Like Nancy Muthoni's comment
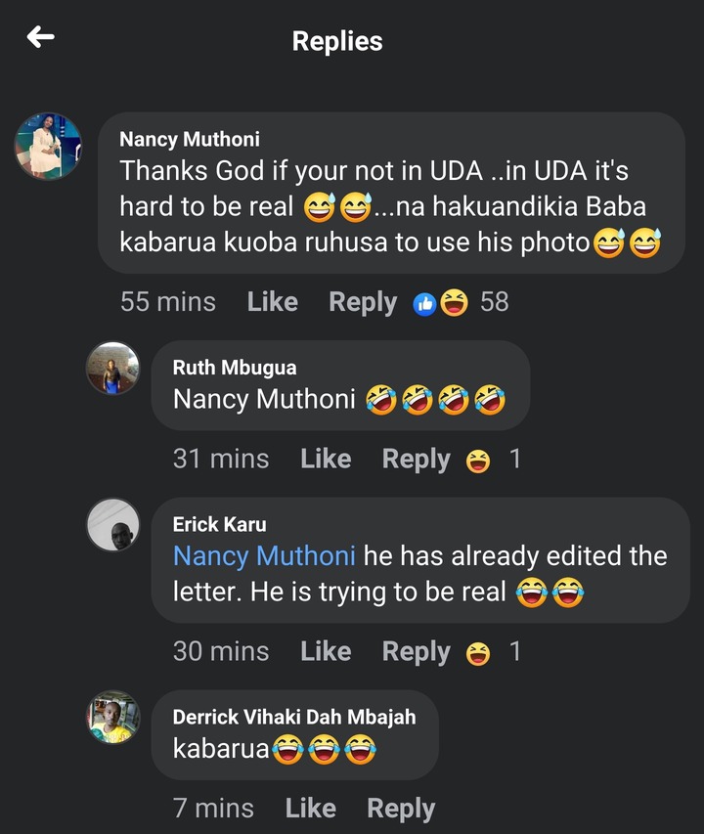Viewport: 704px width, 834px height. (272, 302)
